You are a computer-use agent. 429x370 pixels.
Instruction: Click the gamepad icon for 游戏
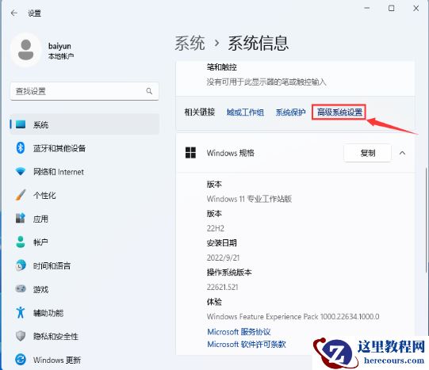(x=21, y=289)
